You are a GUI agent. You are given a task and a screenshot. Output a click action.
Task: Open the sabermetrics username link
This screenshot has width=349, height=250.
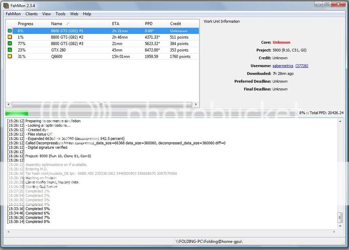click(x=283, y=66)
